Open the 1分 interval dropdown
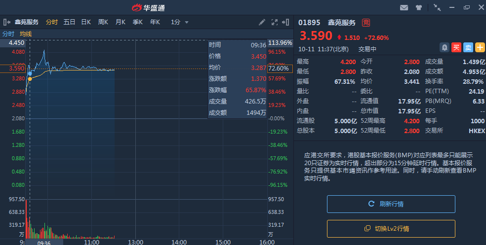Screen dimensions: 486x245 coord(180,22)
